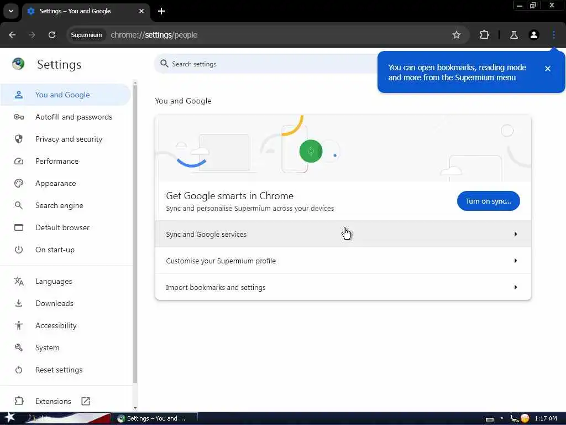Open the profile avatar in toolbar
Viewport: 566px width, 425px height.
pyautogui.click(x=534, y=35)
